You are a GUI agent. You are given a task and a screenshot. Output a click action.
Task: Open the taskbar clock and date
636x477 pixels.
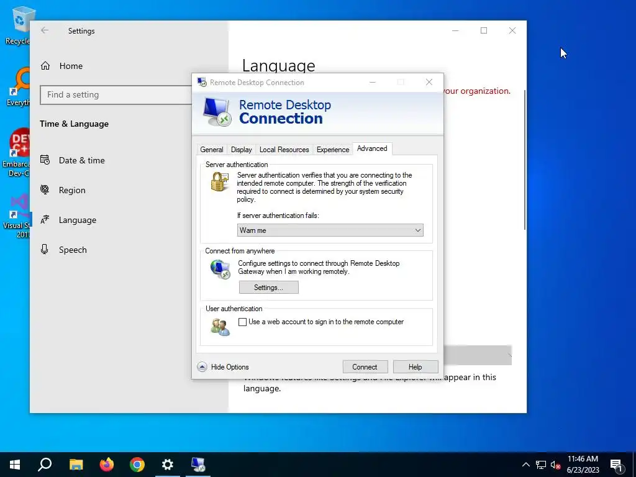coord(583,465)
